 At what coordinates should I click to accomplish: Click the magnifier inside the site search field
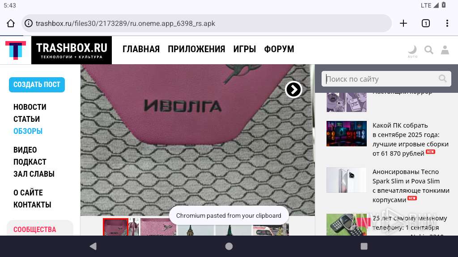tap(443, 79)
